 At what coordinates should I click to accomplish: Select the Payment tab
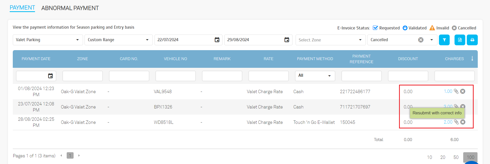pyautogui.click(x=22, y=8)
